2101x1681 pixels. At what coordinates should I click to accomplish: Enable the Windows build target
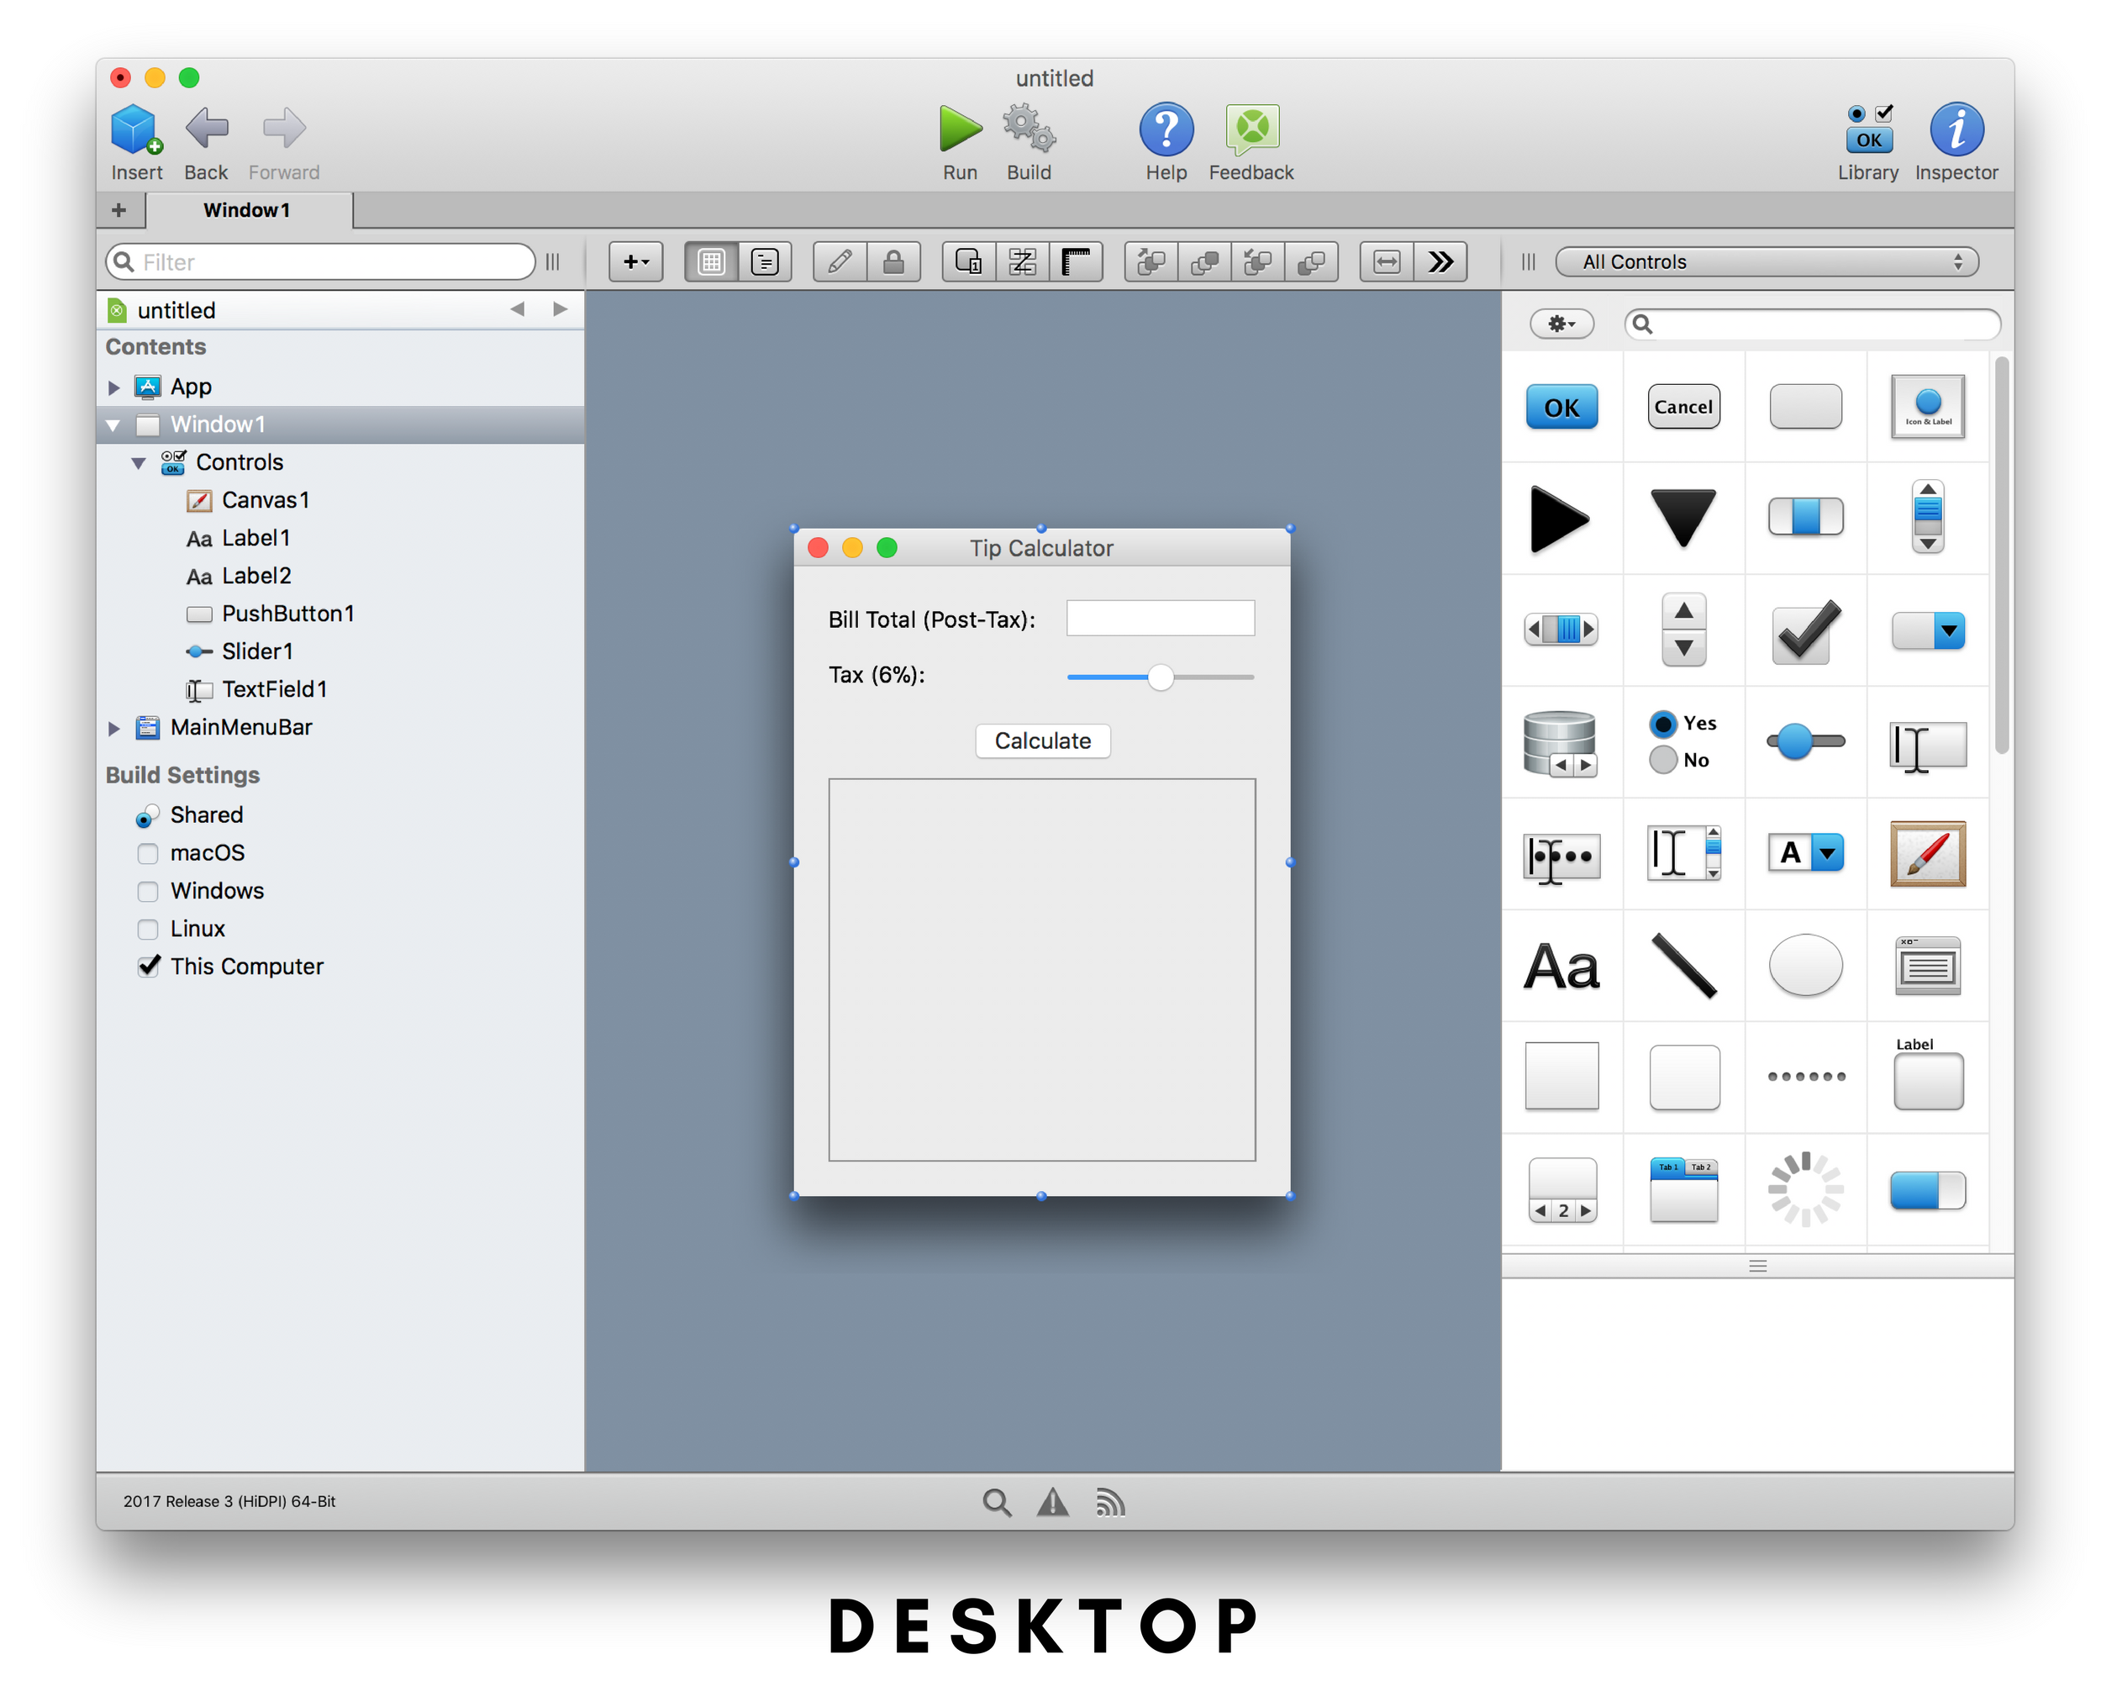148,888
